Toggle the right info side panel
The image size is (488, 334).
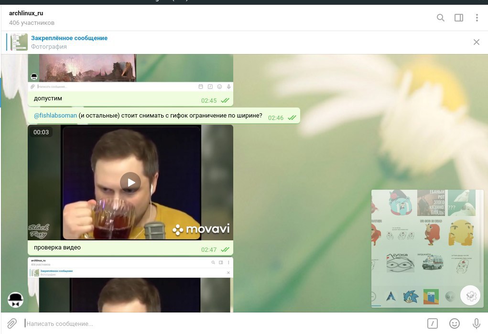coord(459,18)
